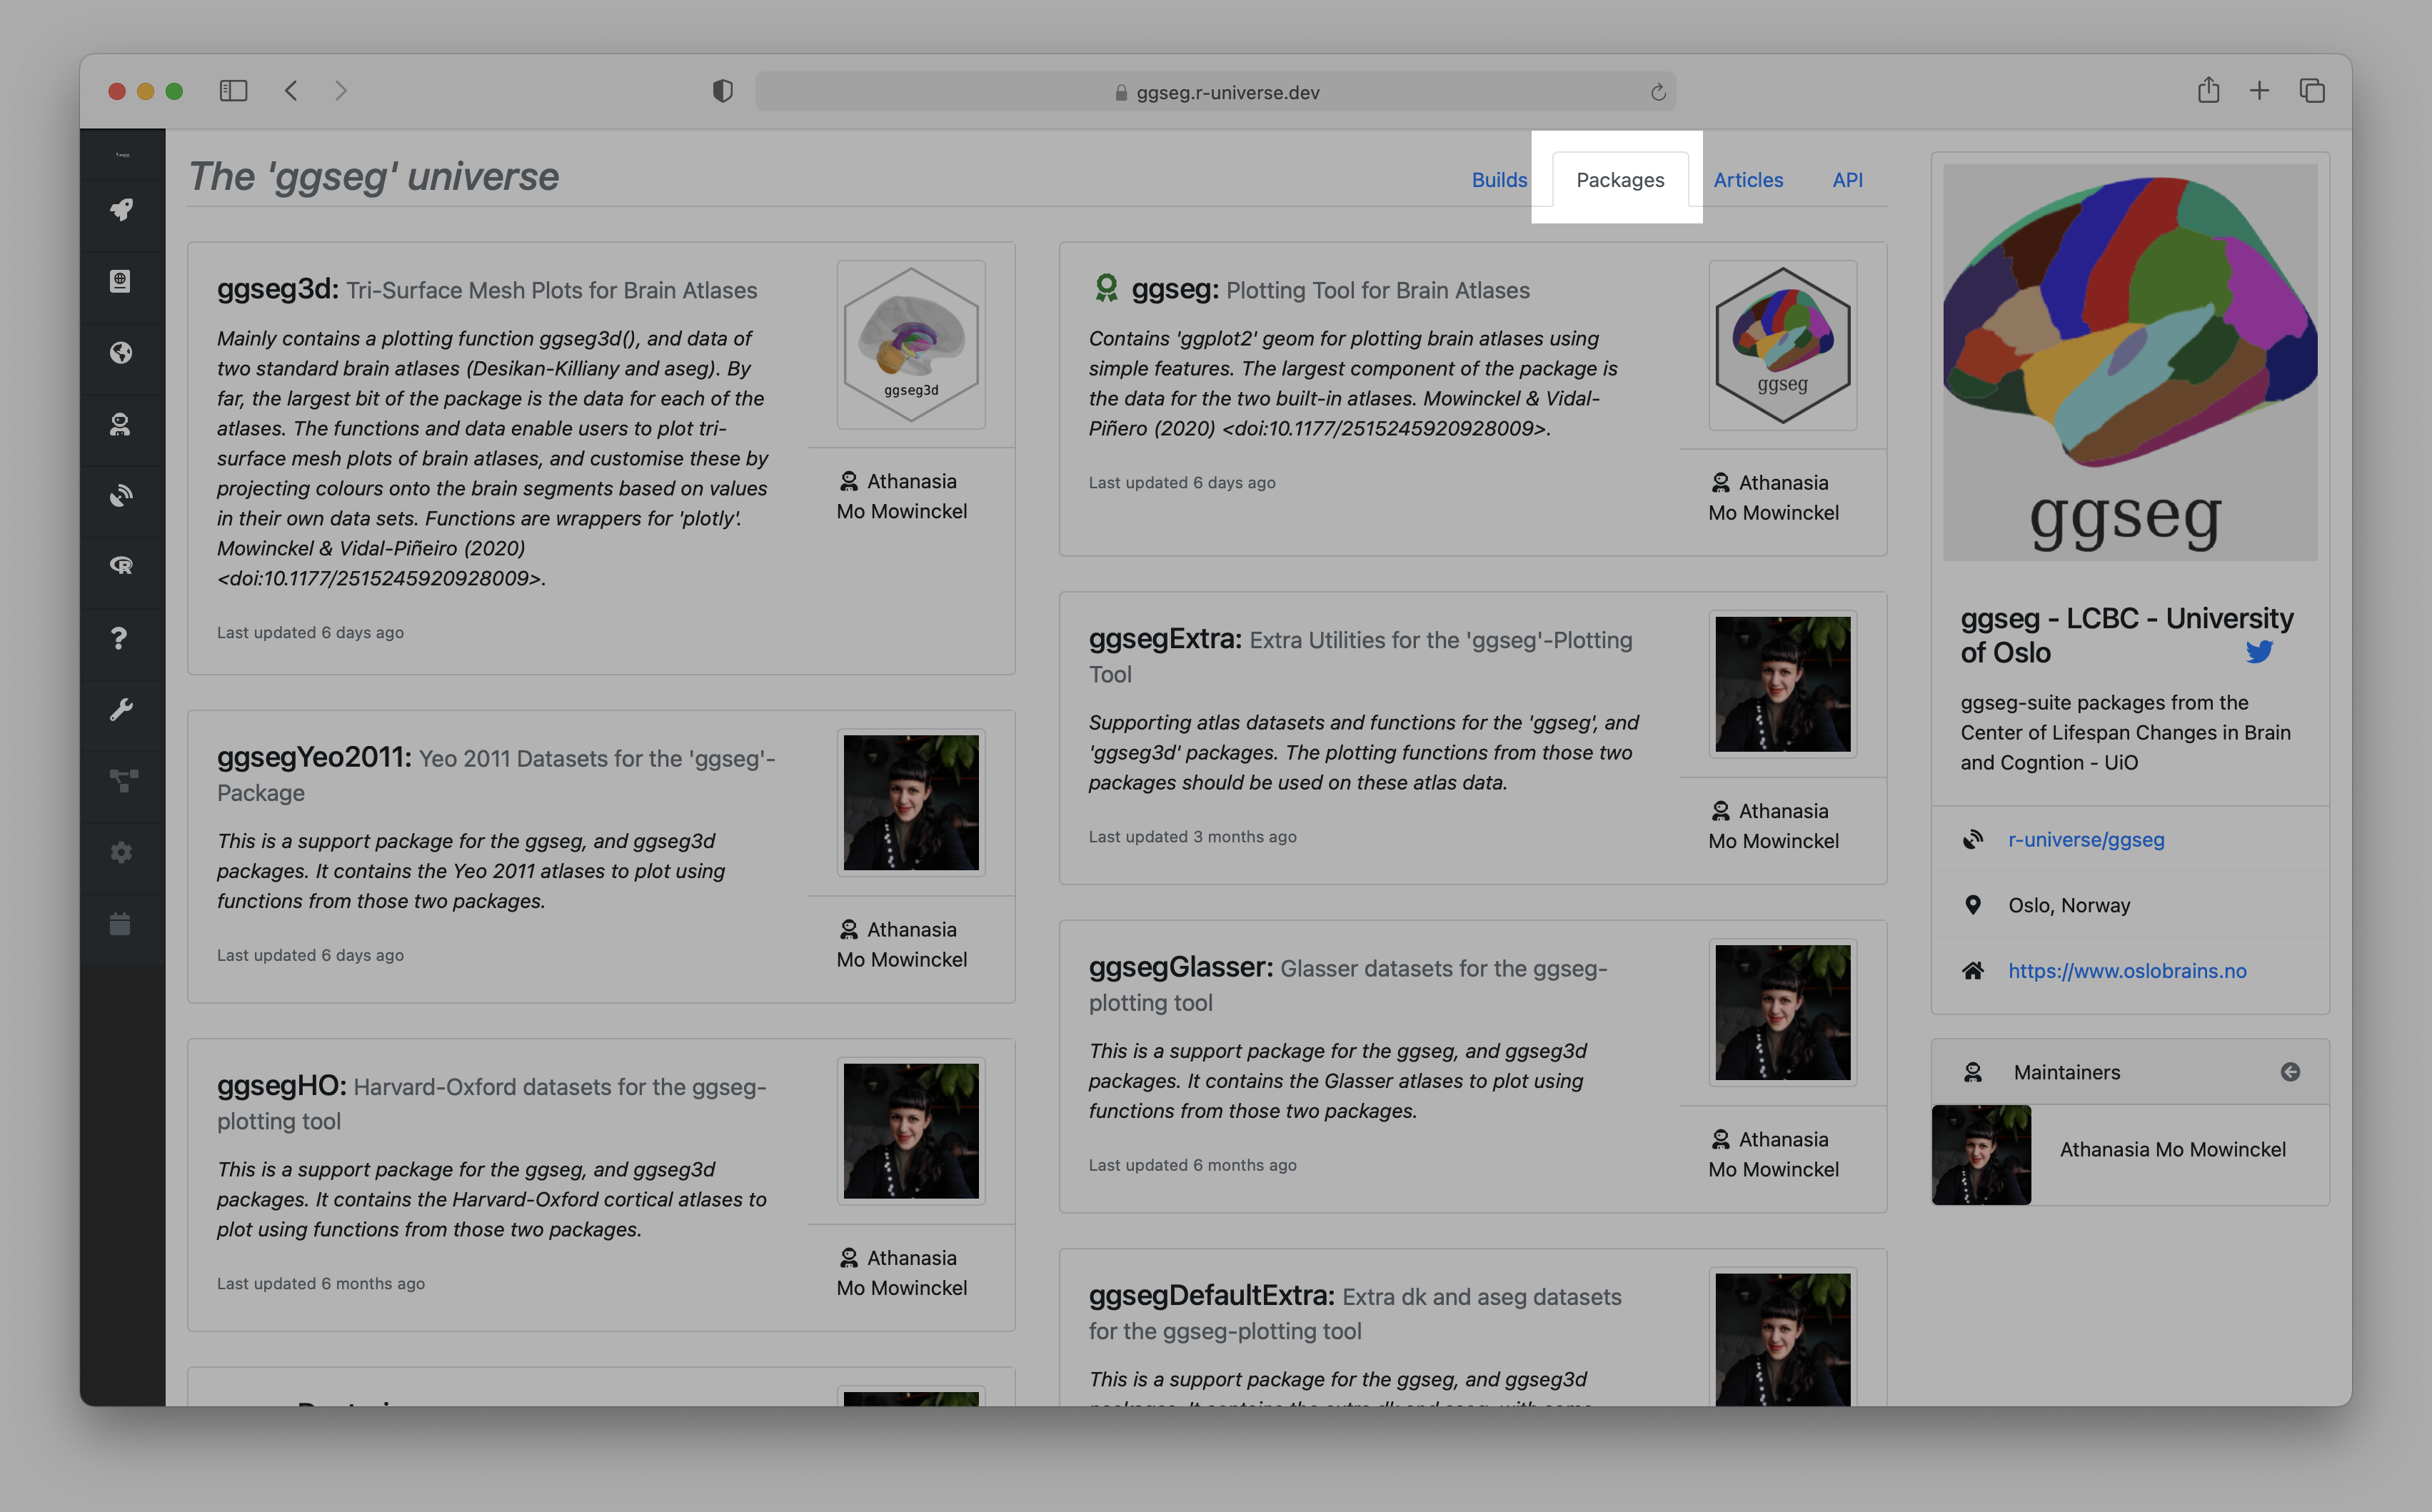
Task: Click the ggseg.r-universe.dev address bar
Action: 1216,92
